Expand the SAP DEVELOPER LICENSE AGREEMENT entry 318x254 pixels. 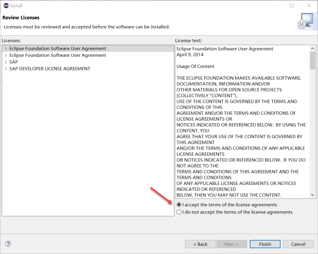6,69
